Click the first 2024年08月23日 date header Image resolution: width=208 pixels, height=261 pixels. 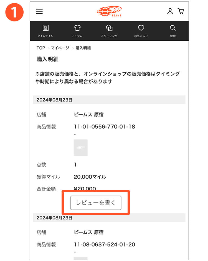click(54, 100)
